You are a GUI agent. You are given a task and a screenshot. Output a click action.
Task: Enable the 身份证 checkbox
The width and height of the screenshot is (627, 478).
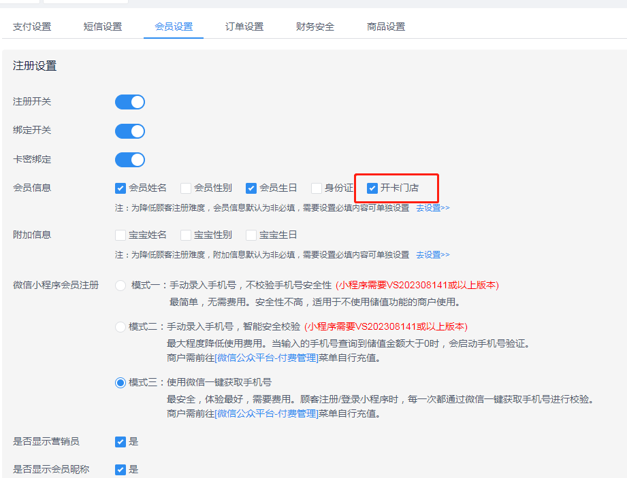click(317, 188)
